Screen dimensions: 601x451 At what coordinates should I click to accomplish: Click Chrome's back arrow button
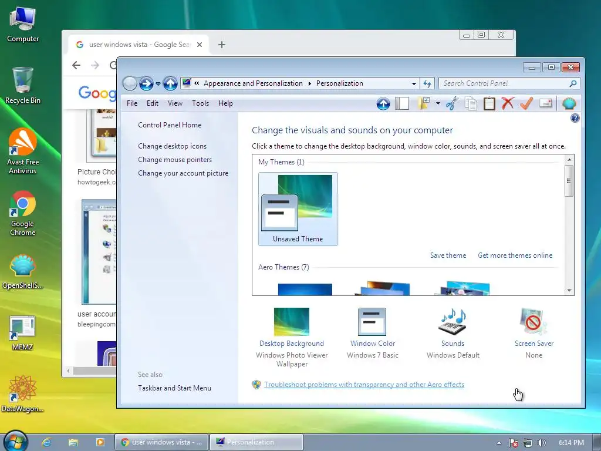[76, 65]
